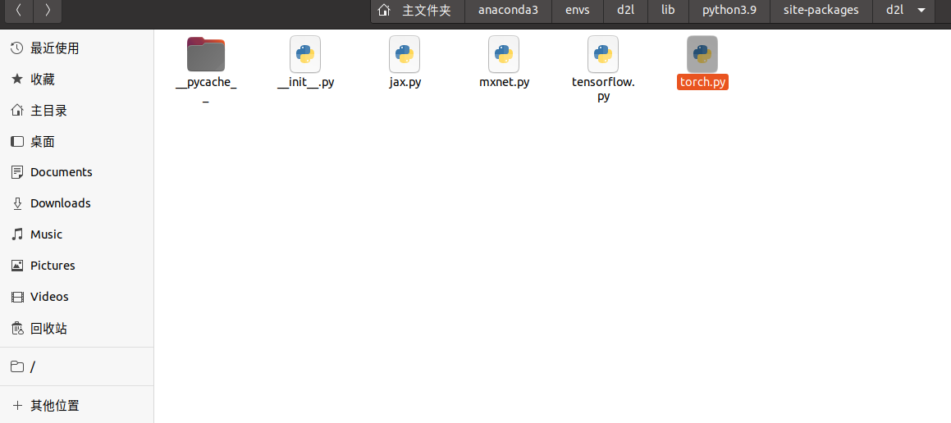The height and width of the screenshot is (423, 951).
Task: Click the plus icon beside 其他位置
Action: [17, 406]
